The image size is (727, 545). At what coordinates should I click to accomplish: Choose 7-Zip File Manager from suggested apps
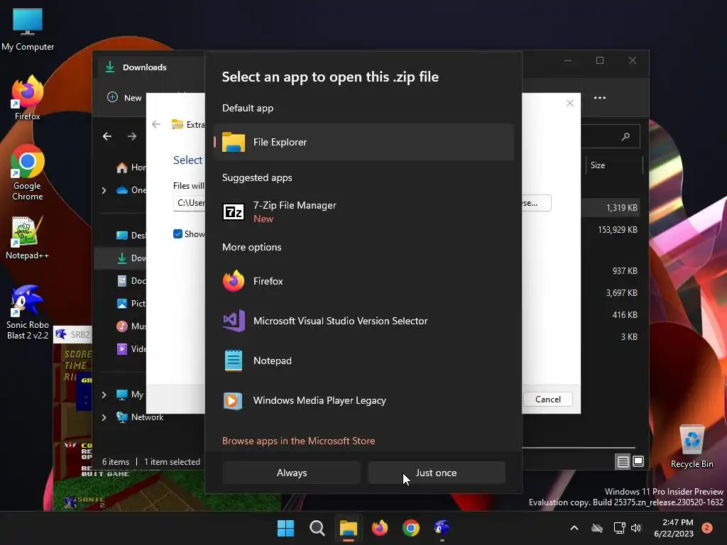[x=363, y=211]
